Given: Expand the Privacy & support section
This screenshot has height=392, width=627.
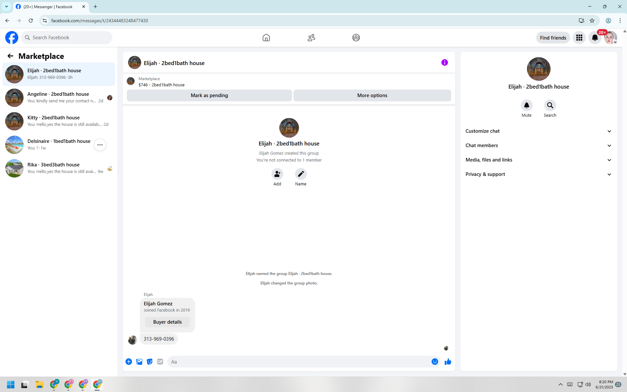Looking at the screenshot, I should pos(538,174).
